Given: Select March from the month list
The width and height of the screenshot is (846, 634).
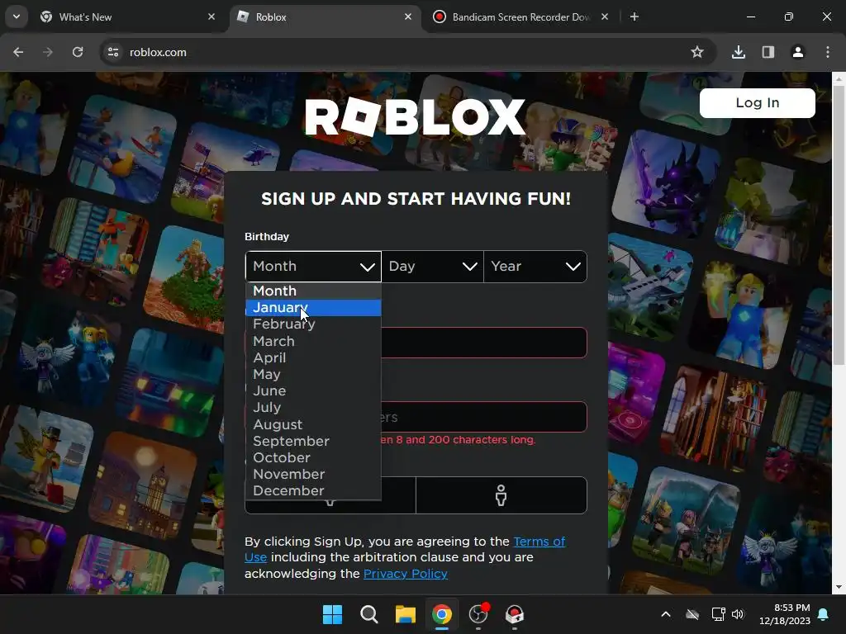Looking at the screenshot, I should click(313, 341).
